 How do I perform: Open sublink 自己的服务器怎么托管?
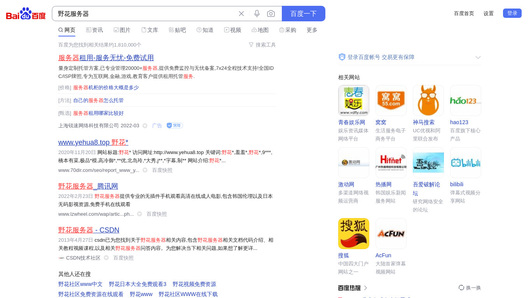point(98,100)
